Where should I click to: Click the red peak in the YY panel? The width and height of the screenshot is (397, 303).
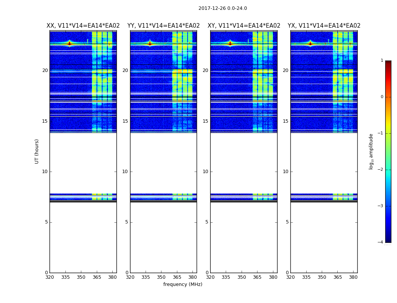(x=150, y=44)
